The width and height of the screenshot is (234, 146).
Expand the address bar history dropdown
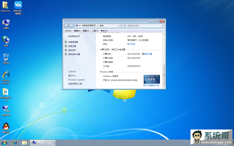point(118,26)
